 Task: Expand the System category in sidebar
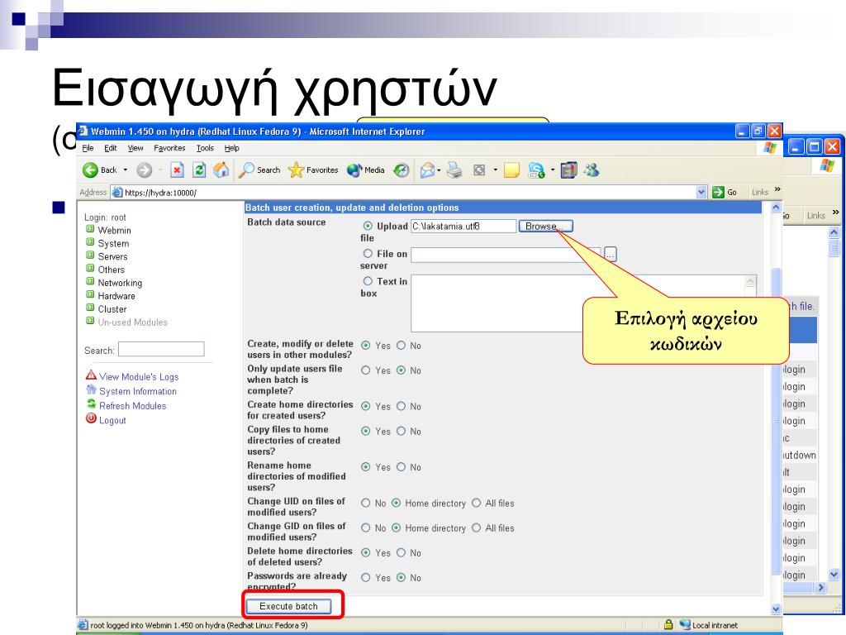(90, 242)
